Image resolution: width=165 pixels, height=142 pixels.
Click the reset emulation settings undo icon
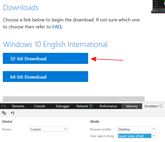click(13, 113)
